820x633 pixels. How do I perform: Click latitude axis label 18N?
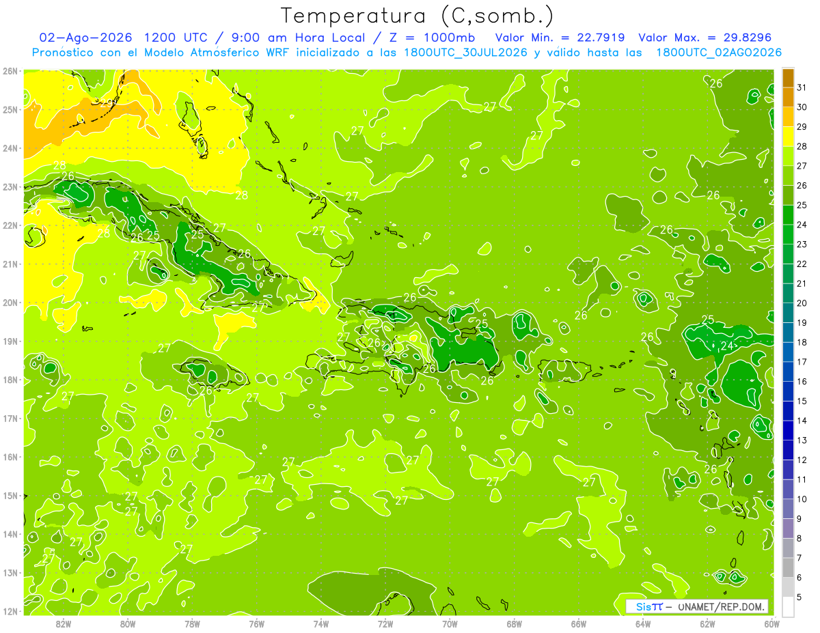click(10, 380)
